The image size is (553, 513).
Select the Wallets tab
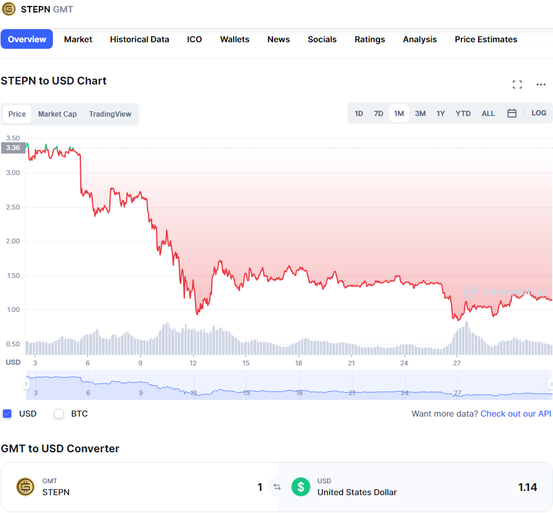234,39
